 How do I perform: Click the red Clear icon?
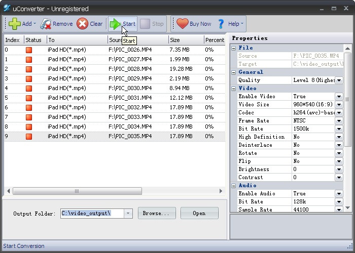click(x=82, y=24)
